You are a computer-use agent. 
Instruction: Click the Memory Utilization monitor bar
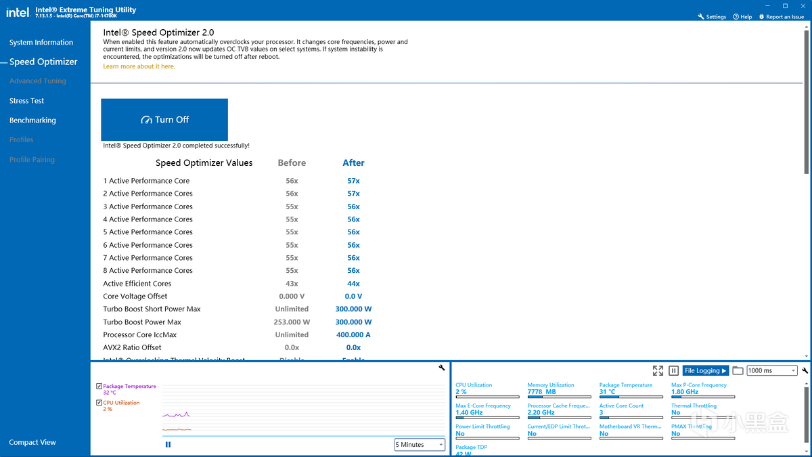point(560,397)
